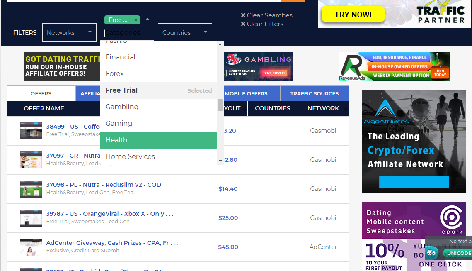Click the UNICODE overlay button
The width and height of the screenshot is (472, 271).
[457, 253]
